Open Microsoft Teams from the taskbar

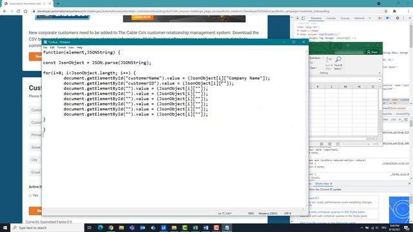click(x=132, y=227)
